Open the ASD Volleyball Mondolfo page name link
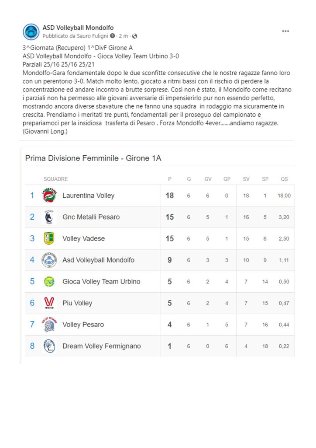 78,28
